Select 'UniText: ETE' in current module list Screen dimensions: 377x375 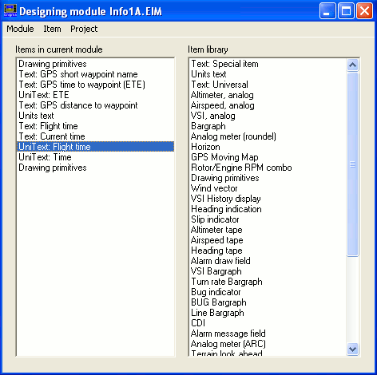coord(95,95)
